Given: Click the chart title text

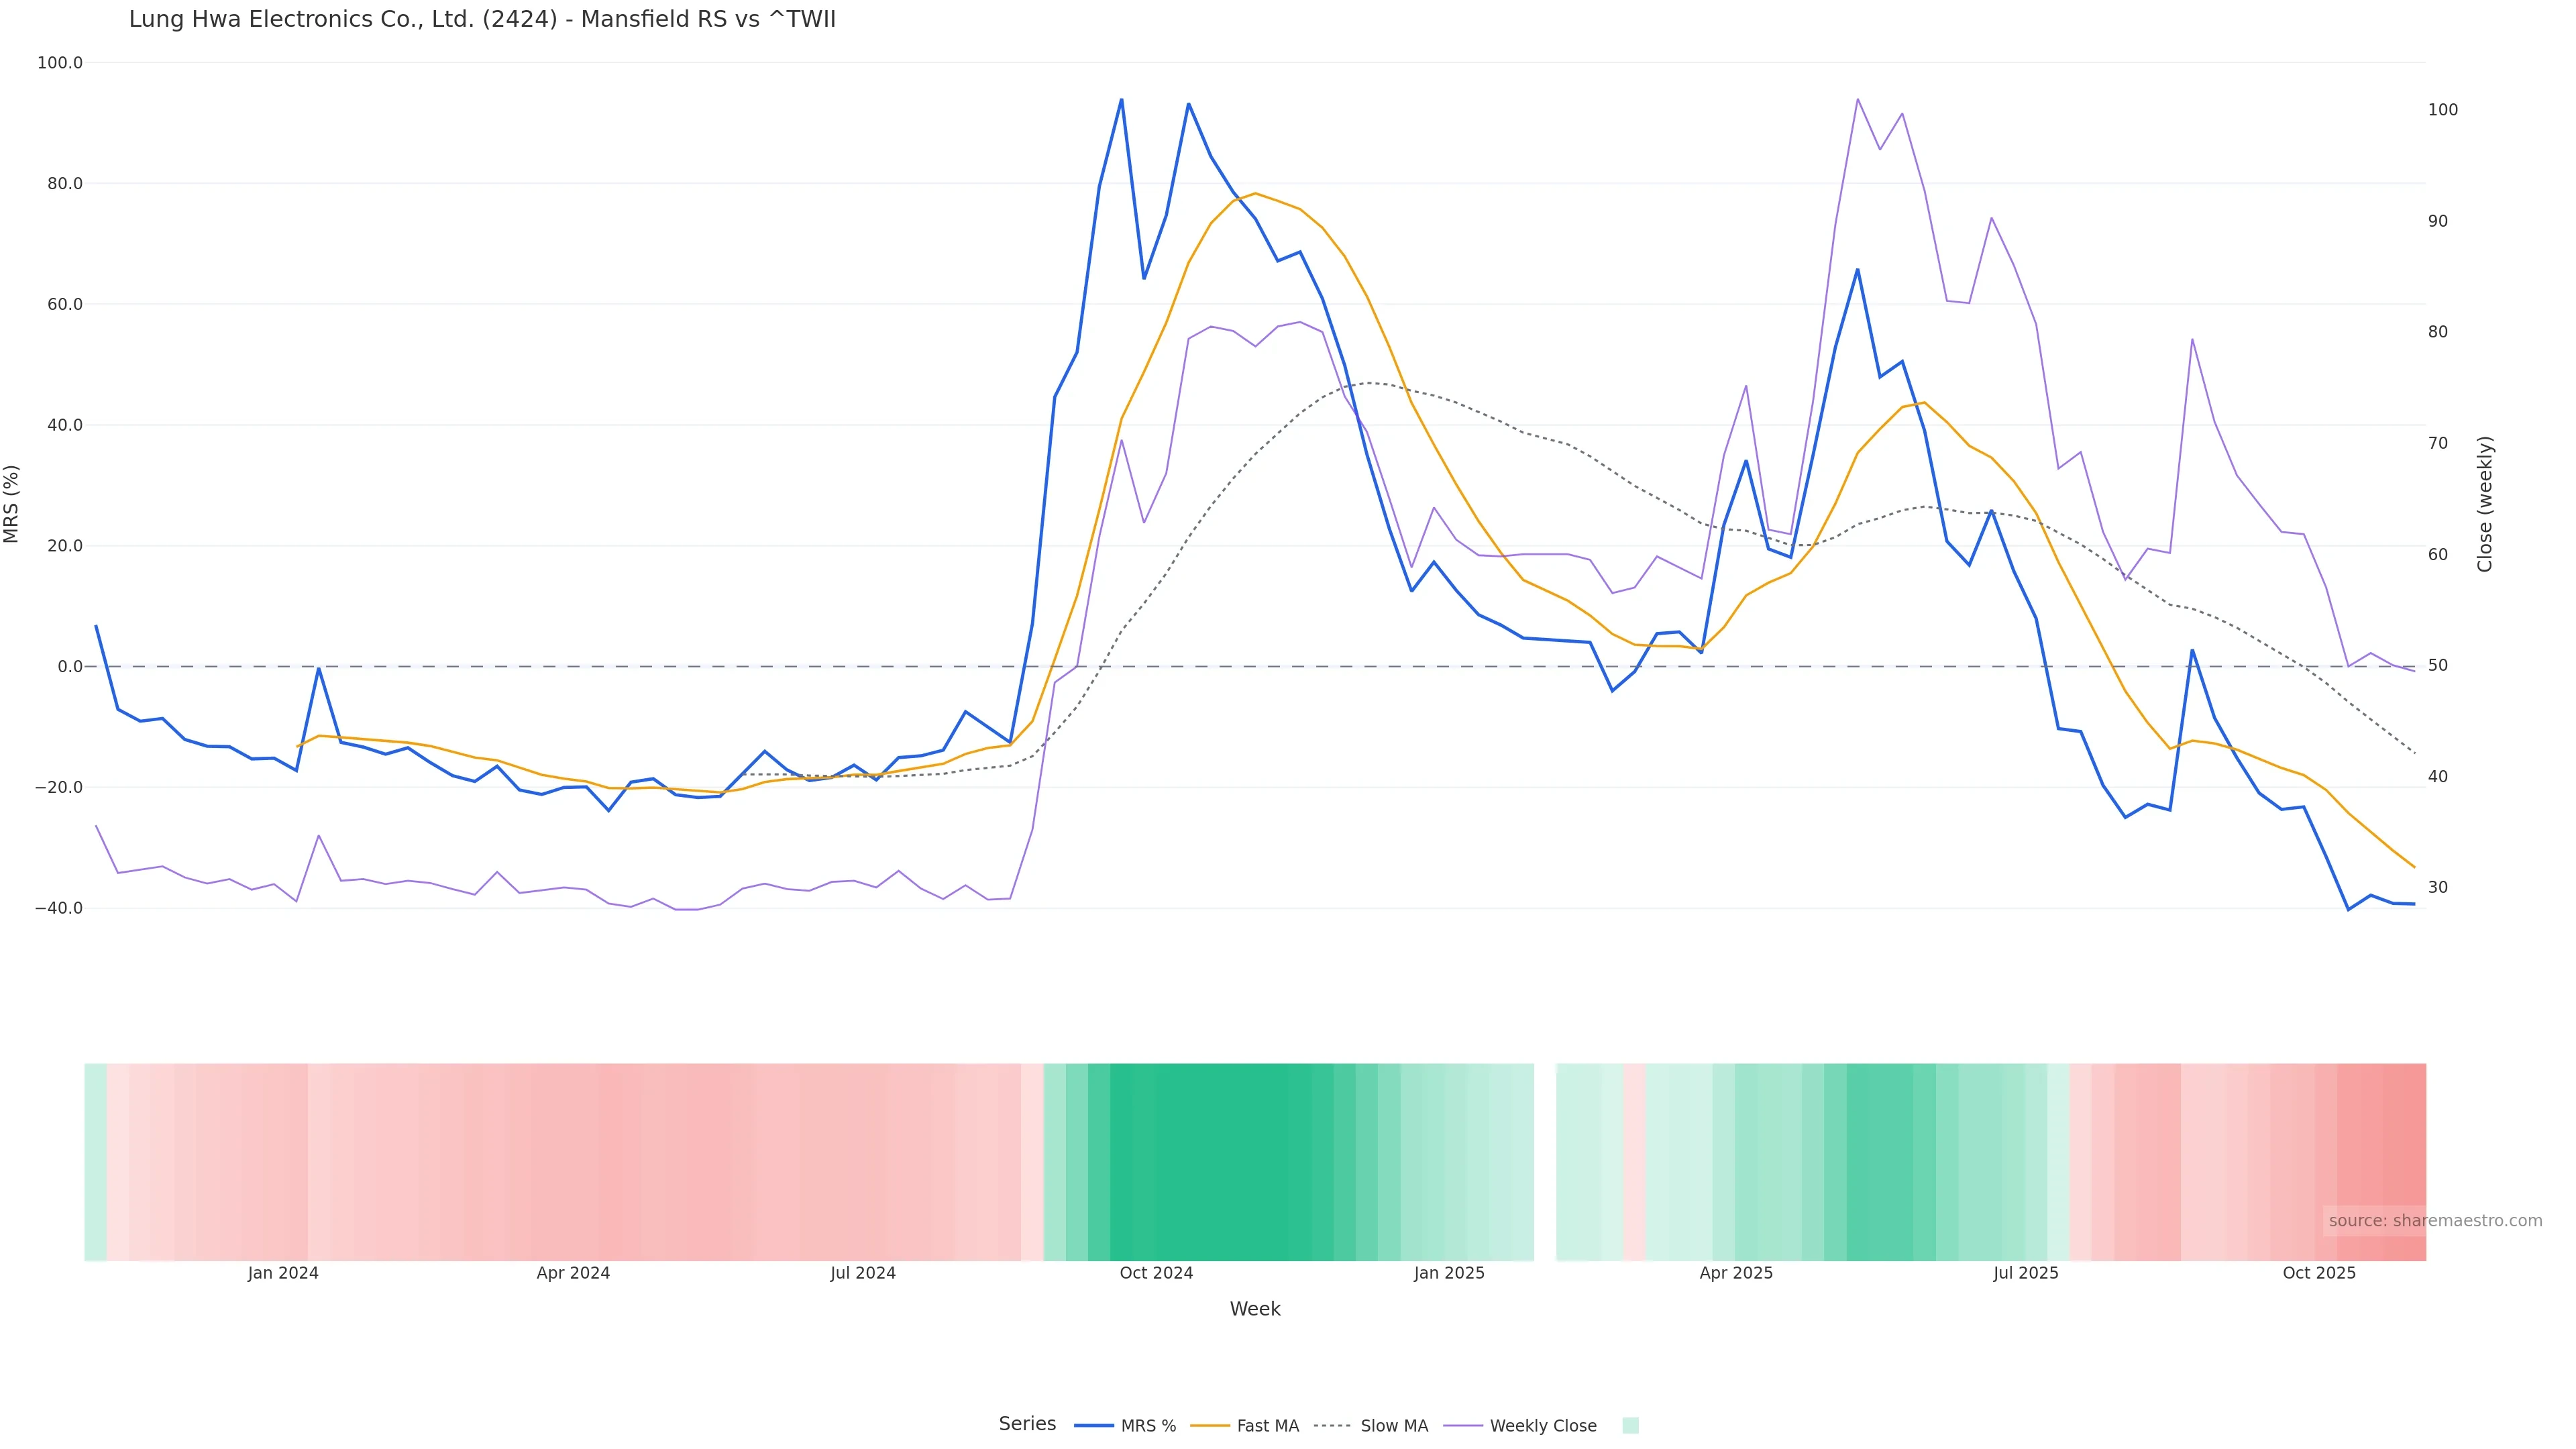Looking at the screenshot, I should pos(482,20).
